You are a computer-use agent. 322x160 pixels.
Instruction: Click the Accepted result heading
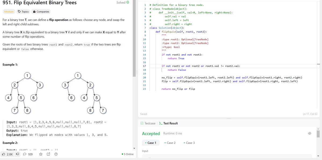(x=151, y=134)
